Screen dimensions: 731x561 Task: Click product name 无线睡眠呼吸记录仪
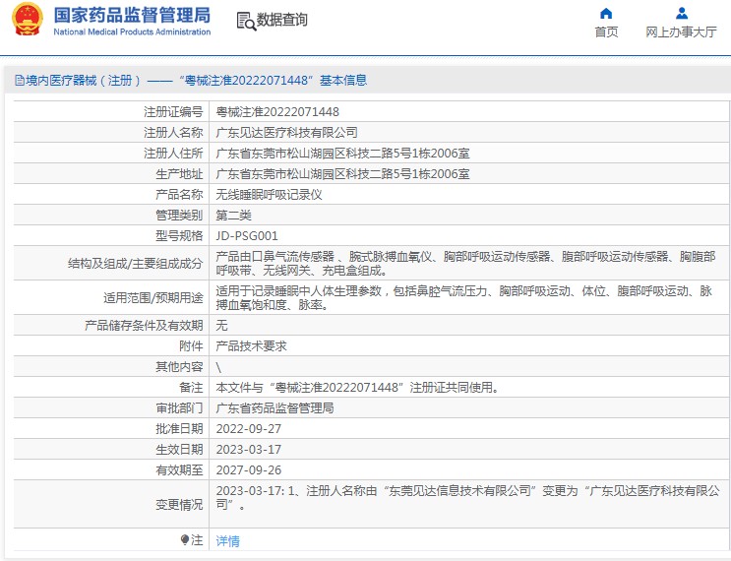click(x=269, y=194)
